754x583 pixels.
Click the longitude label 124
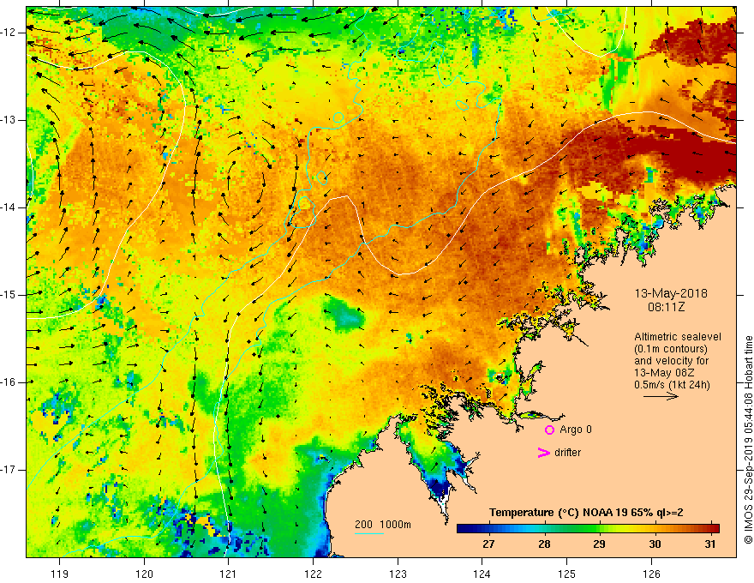point(482,574)
